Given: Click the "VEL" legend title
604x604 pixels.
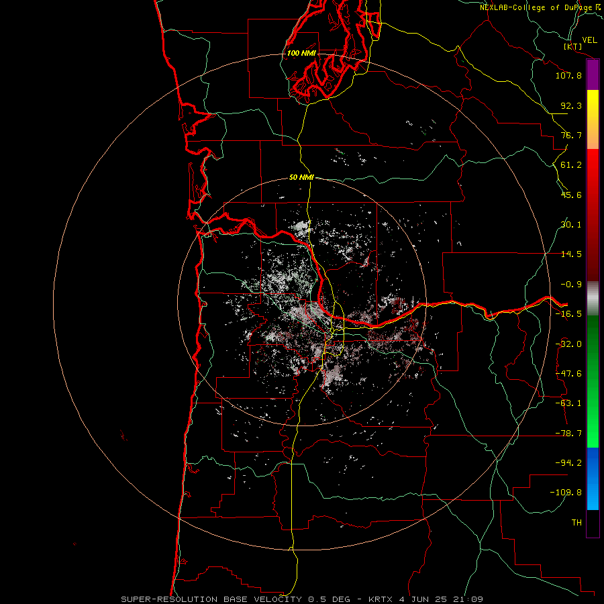Looking at the screenshot, I should (x=589, y=40).
